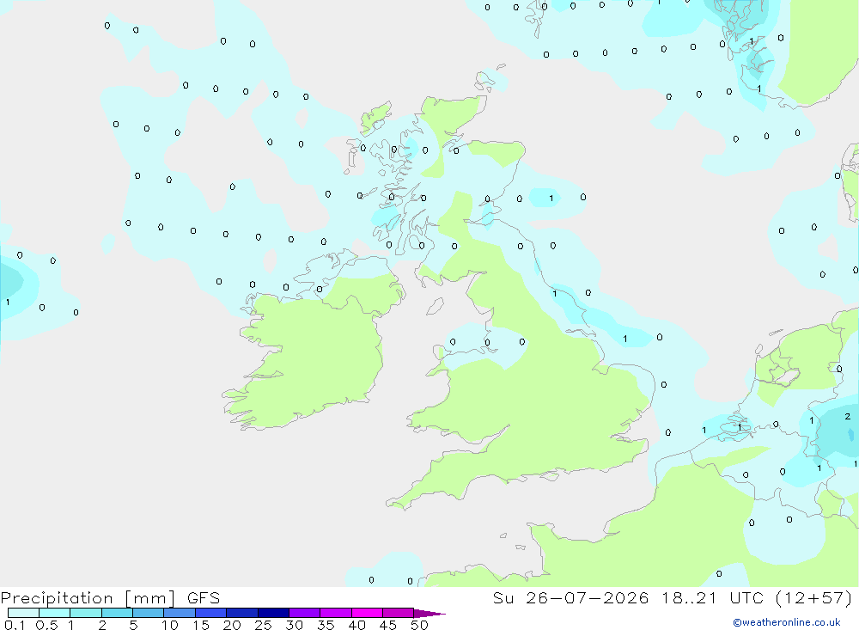Choose the 20–25 mm legend color swatch
This screenshot has height=630, width=859.
point(242,613)
